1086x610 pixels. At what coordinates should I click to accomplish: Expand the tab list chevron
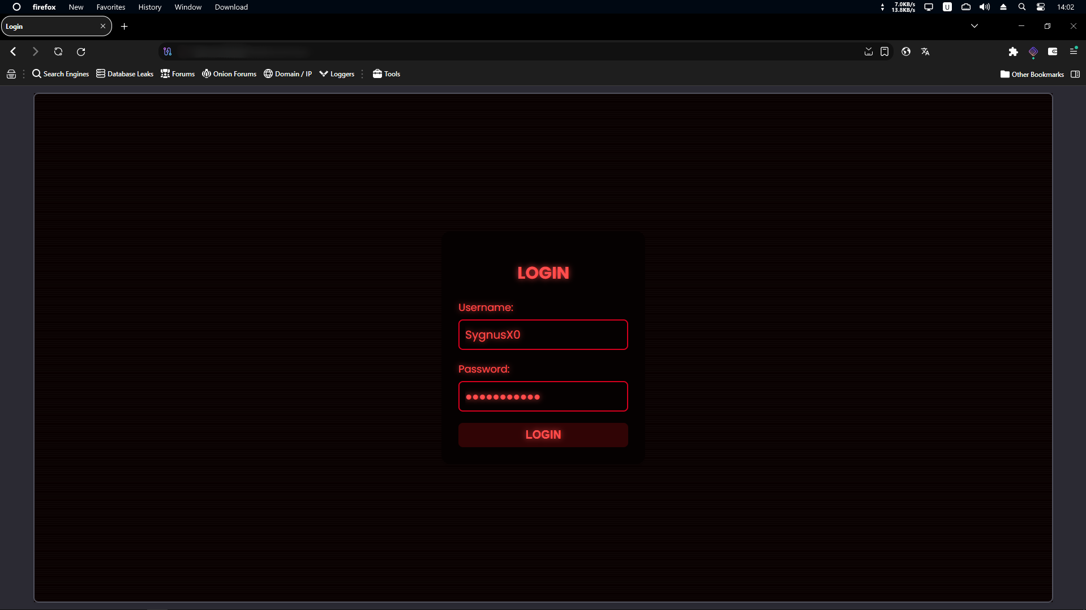pyautogui.click(x=975, y=26)
